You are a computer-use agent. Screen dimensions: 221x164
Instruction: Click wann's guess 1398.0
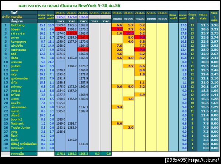(x=60, y=99)
